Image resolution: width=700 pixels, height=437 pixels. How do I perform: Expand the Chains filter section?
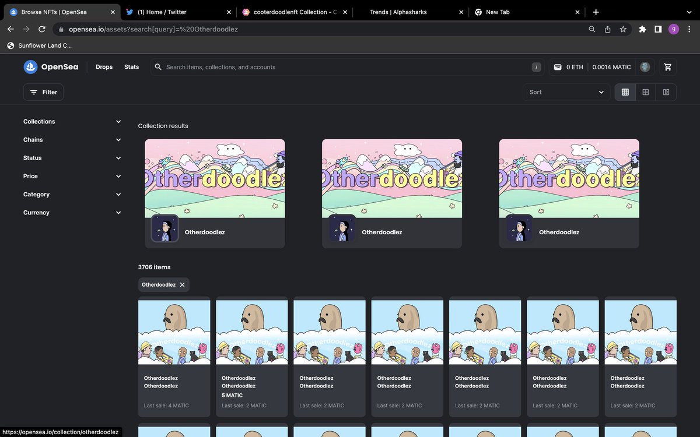click(72, 140)
